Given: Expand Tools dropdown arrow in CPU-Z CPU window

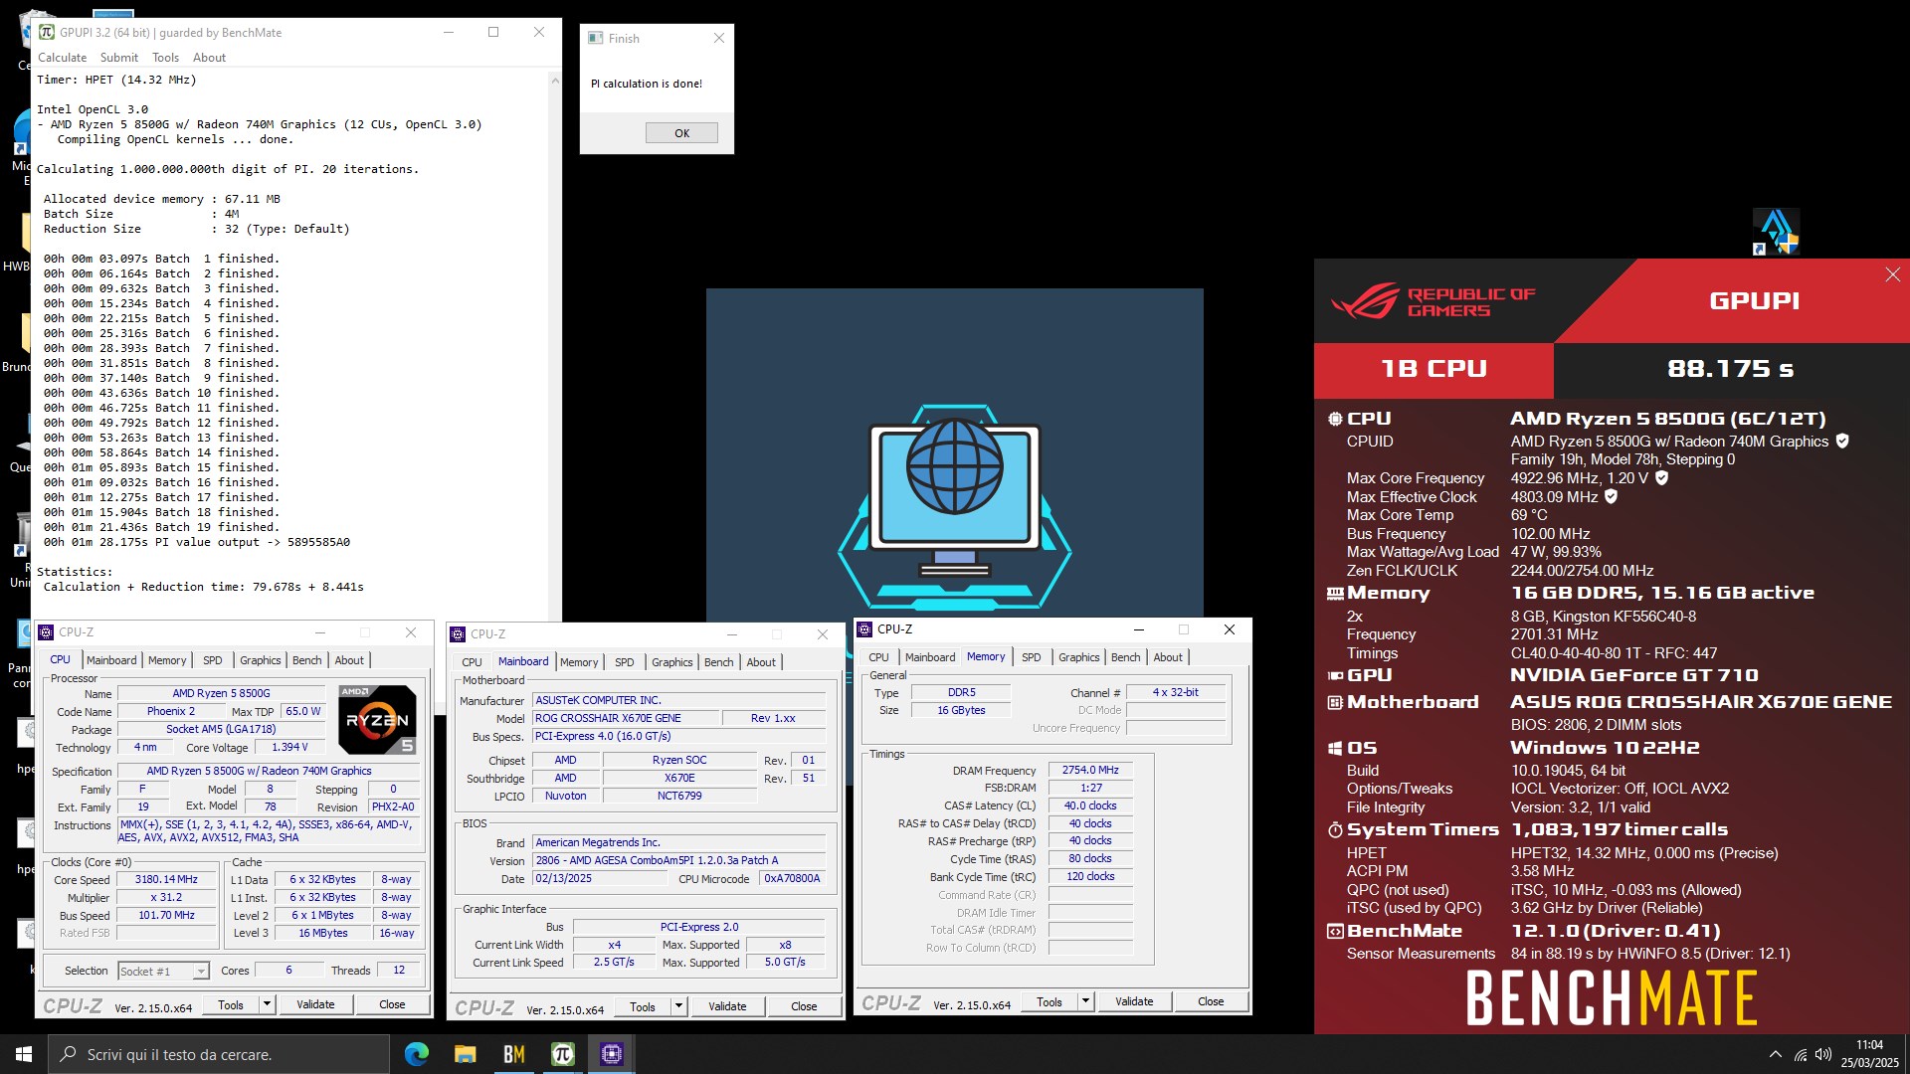Looking at the screenshot, I should [x=267, y=1004].
